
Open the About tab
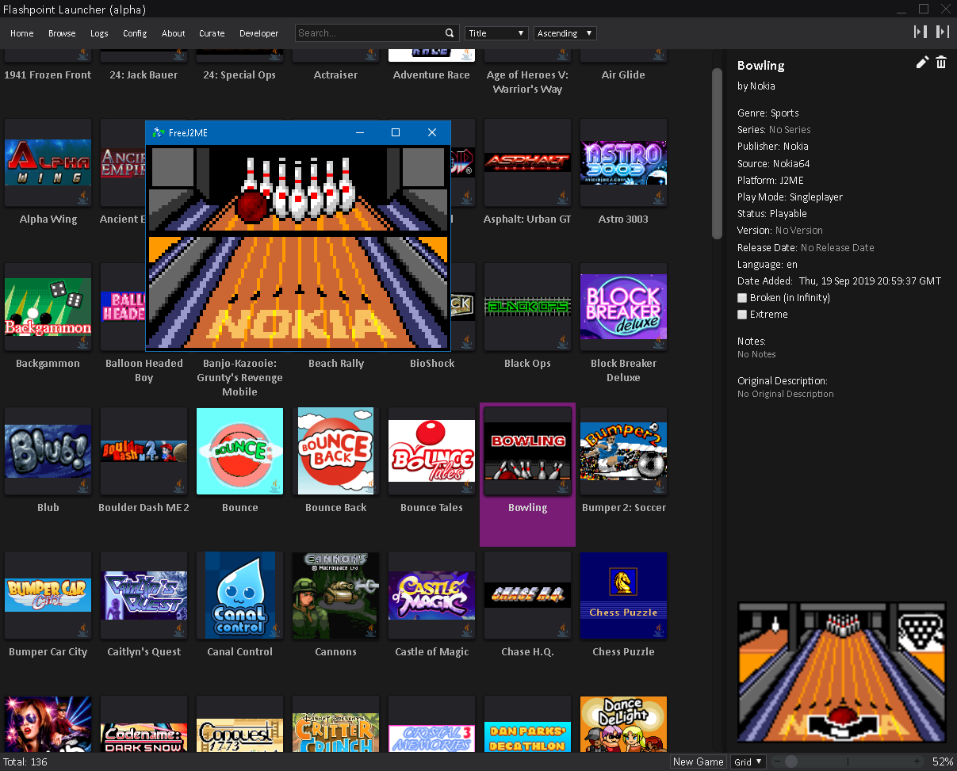pyautogui.click(x=173, y=33)
